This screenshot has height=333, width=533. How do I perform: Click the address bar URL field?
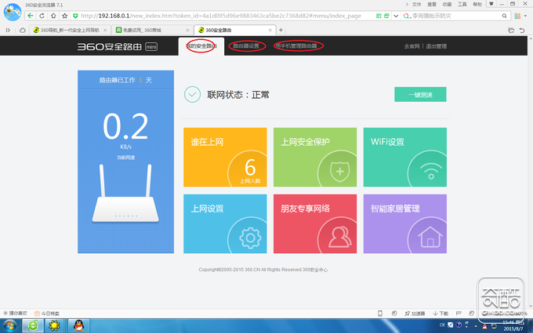221,16
